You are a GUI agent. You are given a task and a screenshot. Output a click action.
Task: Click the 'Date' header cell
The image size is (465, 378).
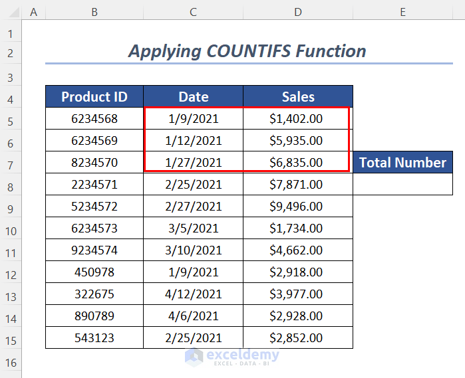(x=193, y=96)
